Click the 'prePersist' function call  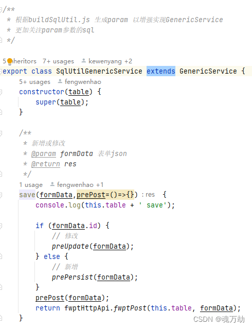(73, 277)
